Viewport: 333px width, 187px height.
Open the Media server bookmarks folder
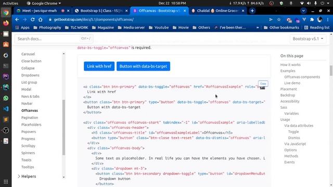pos(131,28)
